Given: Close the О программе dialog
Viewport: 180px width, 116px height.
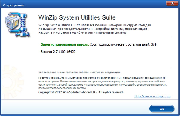Looking at the screenshot, I should (172, 3).
